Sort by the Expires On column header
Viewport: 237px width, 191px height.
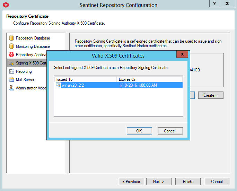click(149, 79)
